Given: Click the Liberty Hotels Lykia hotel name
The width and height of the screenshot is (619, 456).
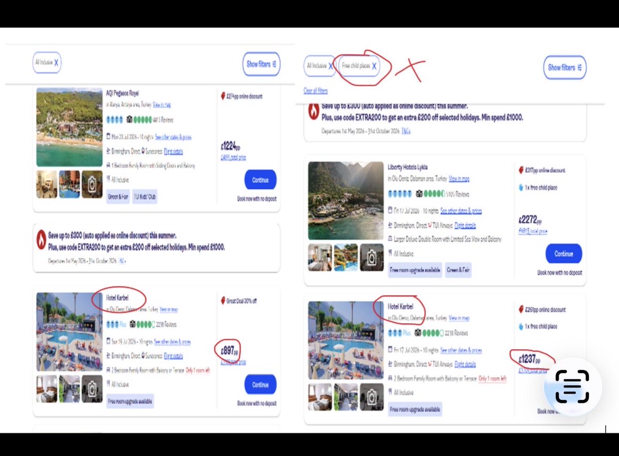Looking at the screenshot, I should point(408,167).
